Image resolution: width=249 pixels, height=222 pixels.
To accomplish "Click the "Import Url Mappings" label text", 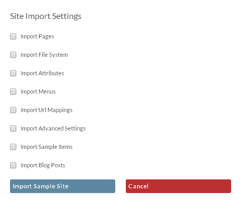I will (x=46, y=110).
